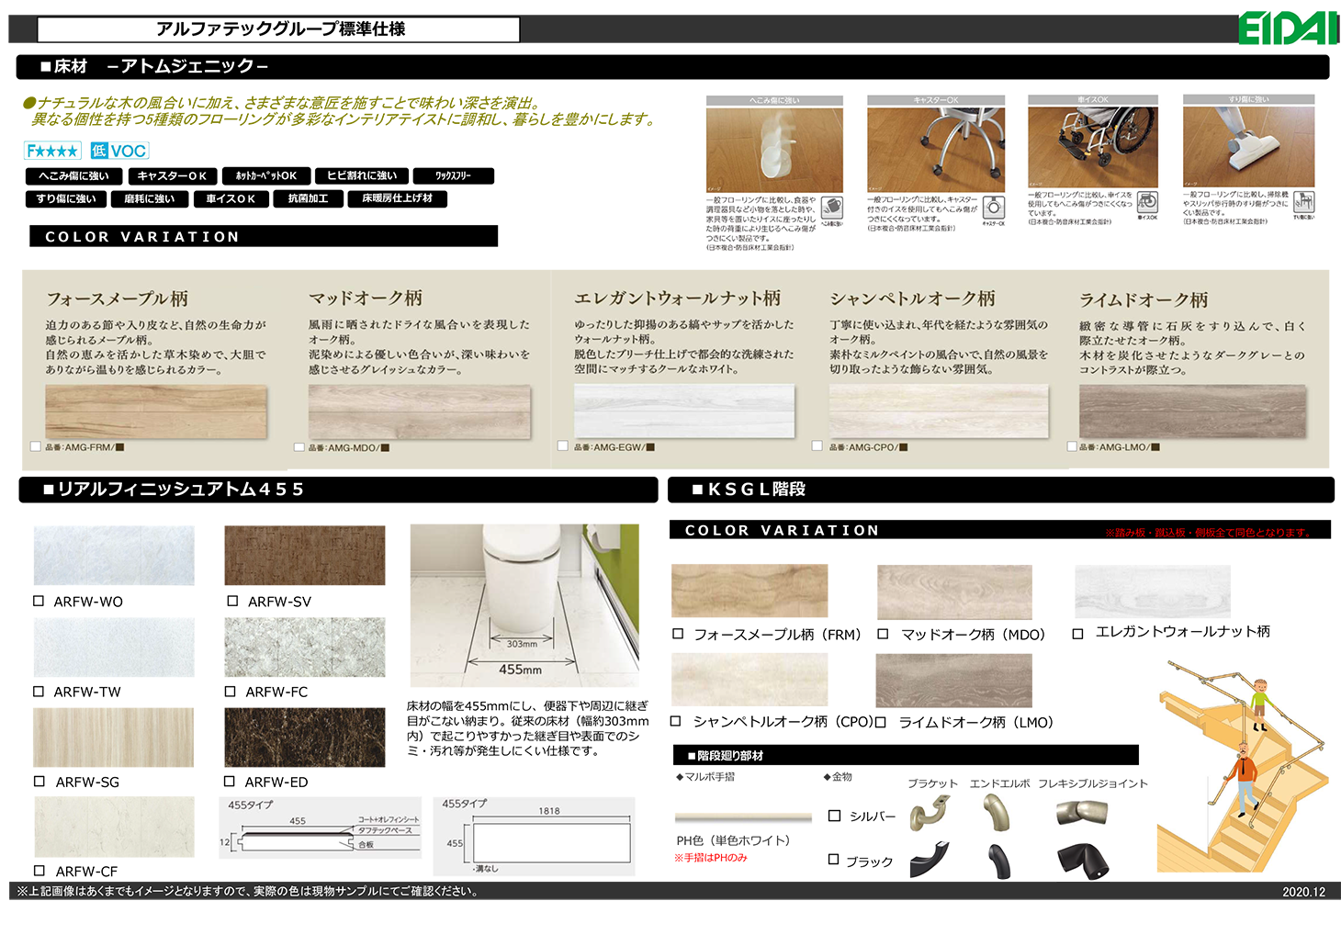Select the stair シャンペトルオーク柄（CPO）checkbox
Screen dimensions: 1341x946
tap(676, 722)
